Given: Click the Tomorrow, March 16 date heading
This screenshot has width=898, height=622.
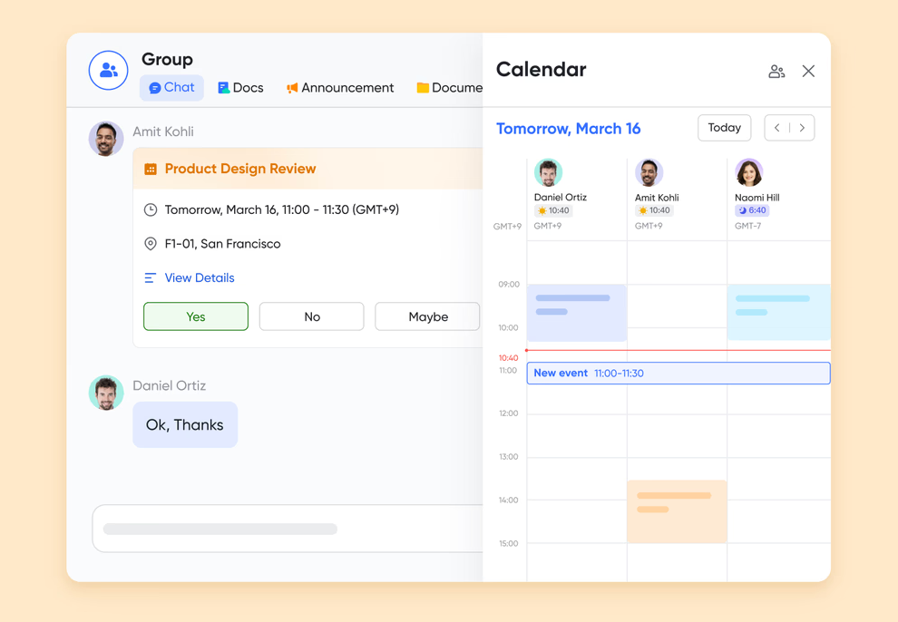Looking at the screenshot, I should point(568,128).
